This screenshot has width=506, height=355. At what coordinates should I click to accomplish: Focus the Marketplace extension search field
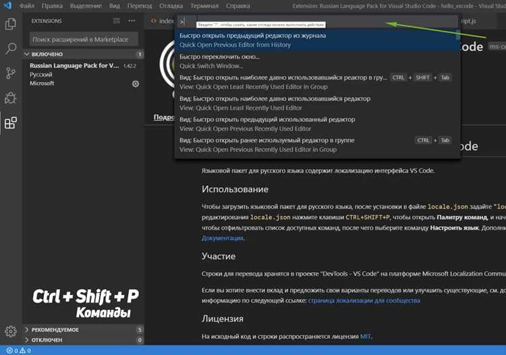[x=84, y=39]
